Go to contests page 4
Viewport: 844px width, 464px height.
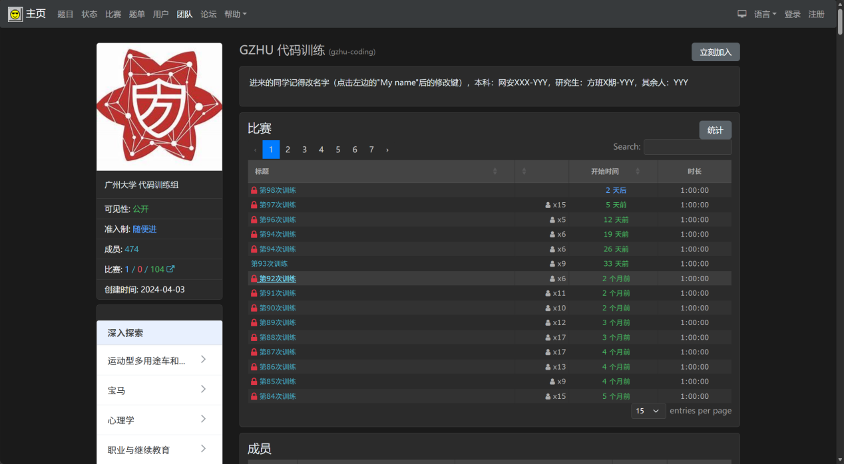coord(321,150)
